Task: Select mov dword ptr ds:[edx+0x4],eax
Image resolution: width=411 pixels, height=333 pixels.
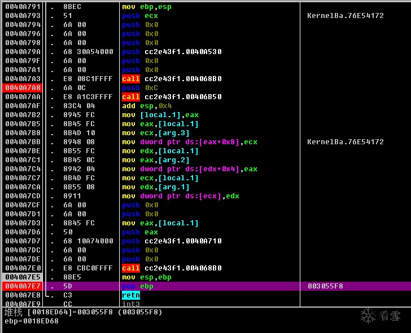Action: point(190,169)
